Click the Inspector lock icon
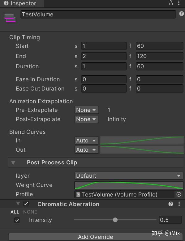 [171, 3]
